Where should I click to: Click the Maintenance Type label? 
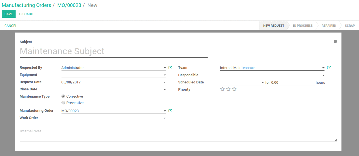(x=35, y=96)
